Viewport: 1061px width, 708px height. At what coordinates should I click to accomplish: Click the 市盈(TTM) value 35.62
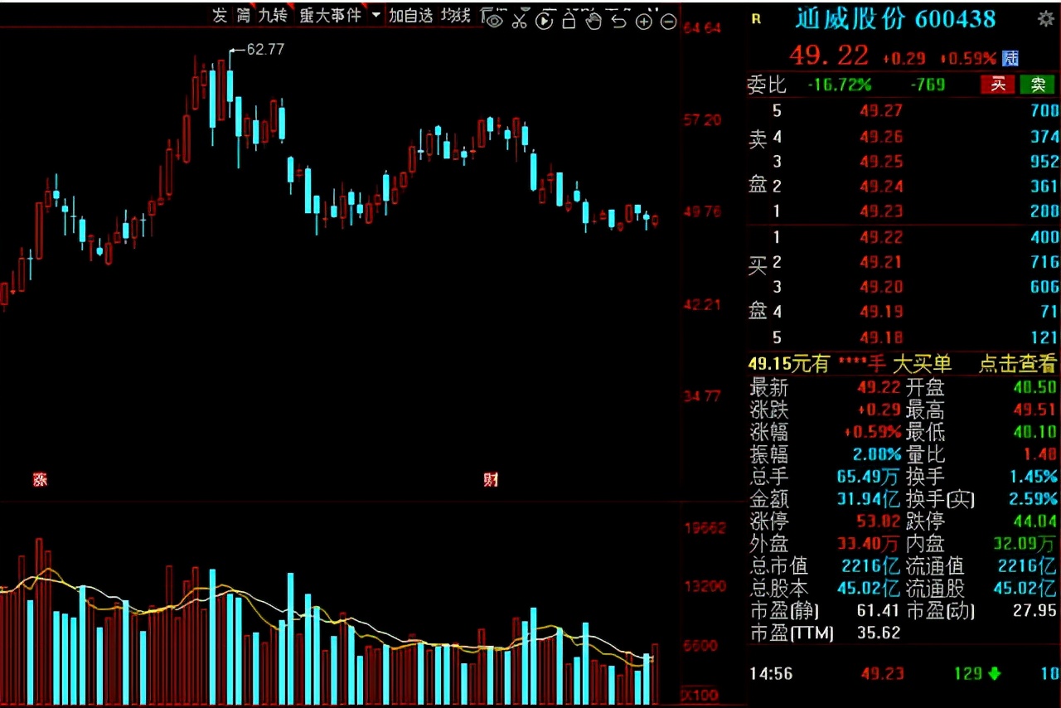(880, 633)
